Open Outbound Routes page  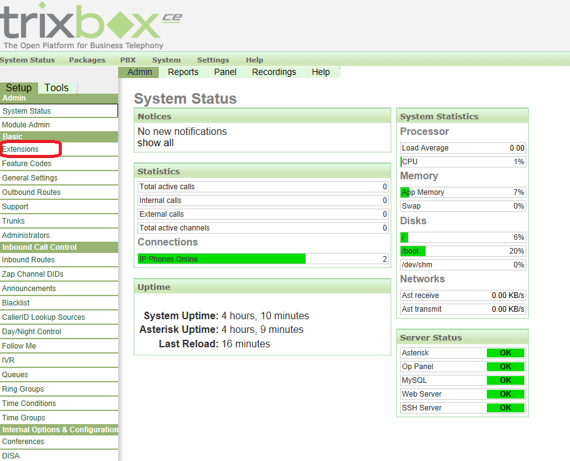click(31, 192)
